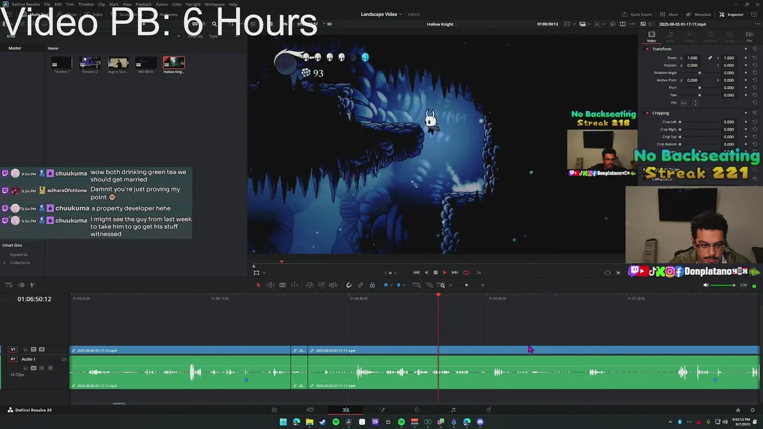Play the timeline in reverse

coord(426,272)
